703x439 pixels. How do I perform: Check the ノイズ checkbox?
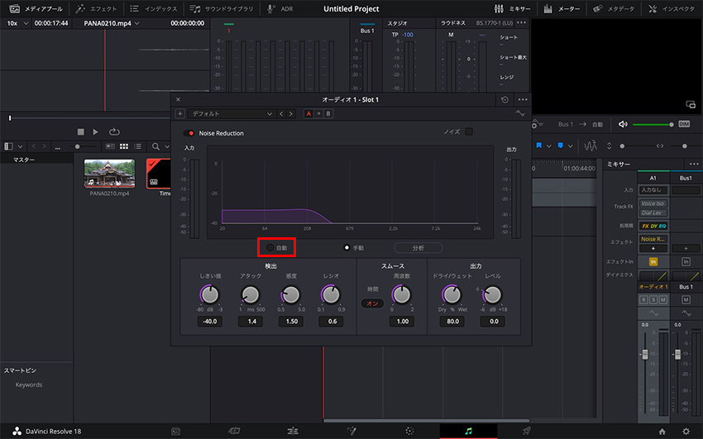click(x=469, y=131)
